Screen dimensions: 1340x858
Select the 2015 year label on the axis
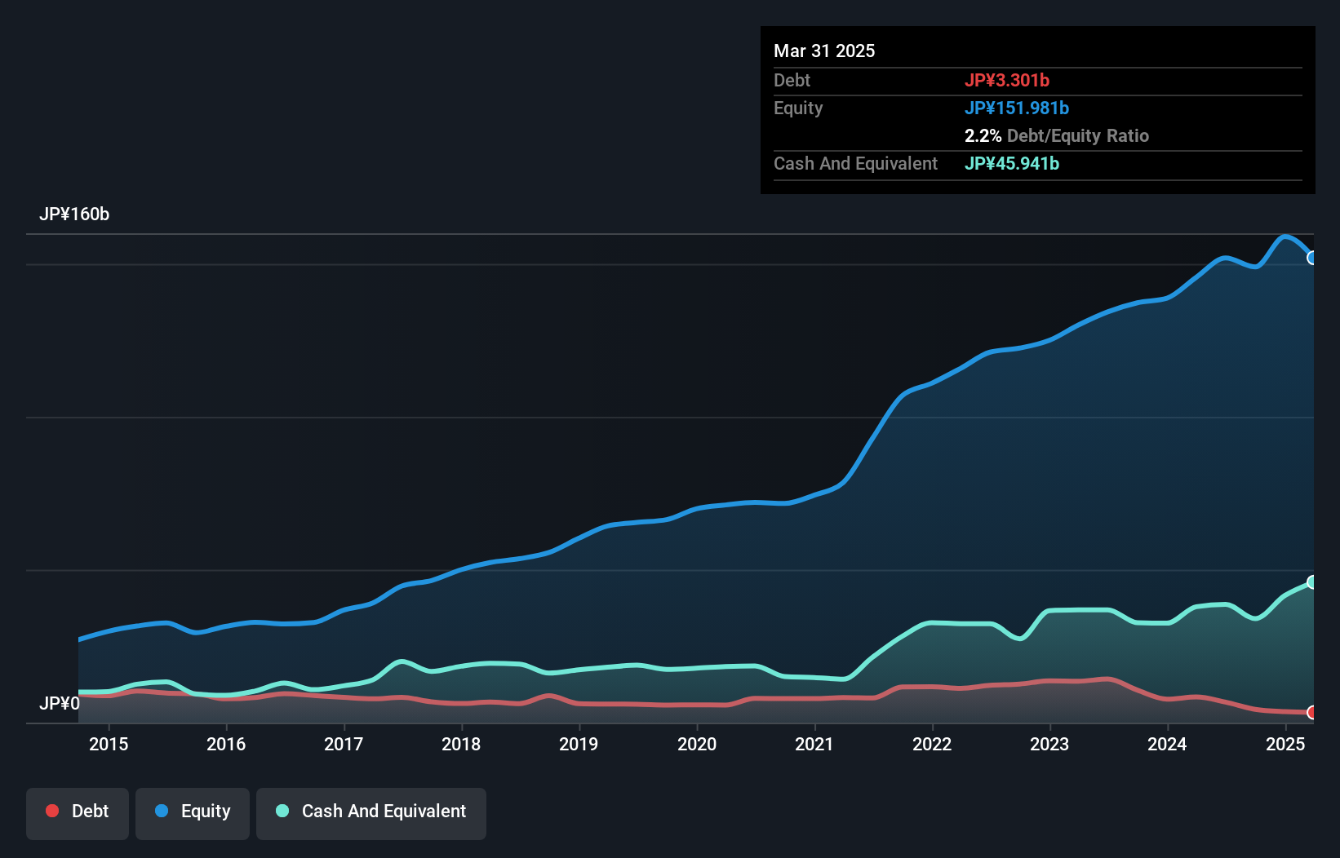[109, 745]
